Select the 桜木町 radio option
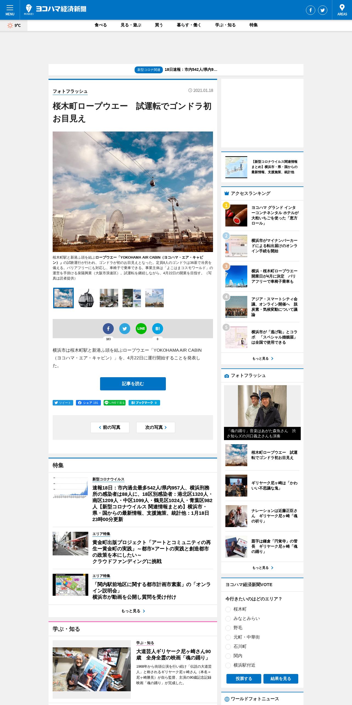The width and height of the screenshot is (352, 705). (x=228, y=609)
